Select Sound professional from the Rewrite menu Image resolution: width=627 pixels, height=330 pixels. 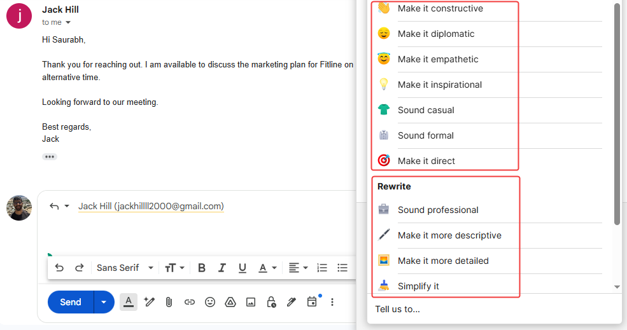438,210
